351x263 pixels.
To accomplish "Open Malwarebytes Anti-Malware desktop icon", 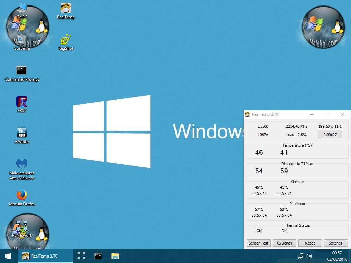I will (x=22, y=169).
